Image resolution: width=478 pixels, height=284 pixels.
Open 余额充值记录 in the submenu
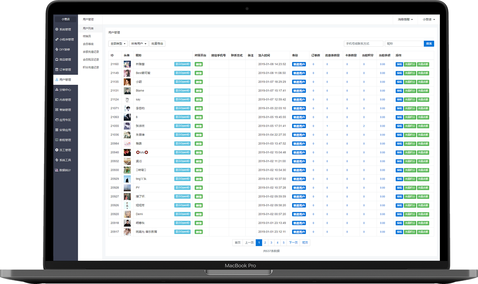(91, 52)
